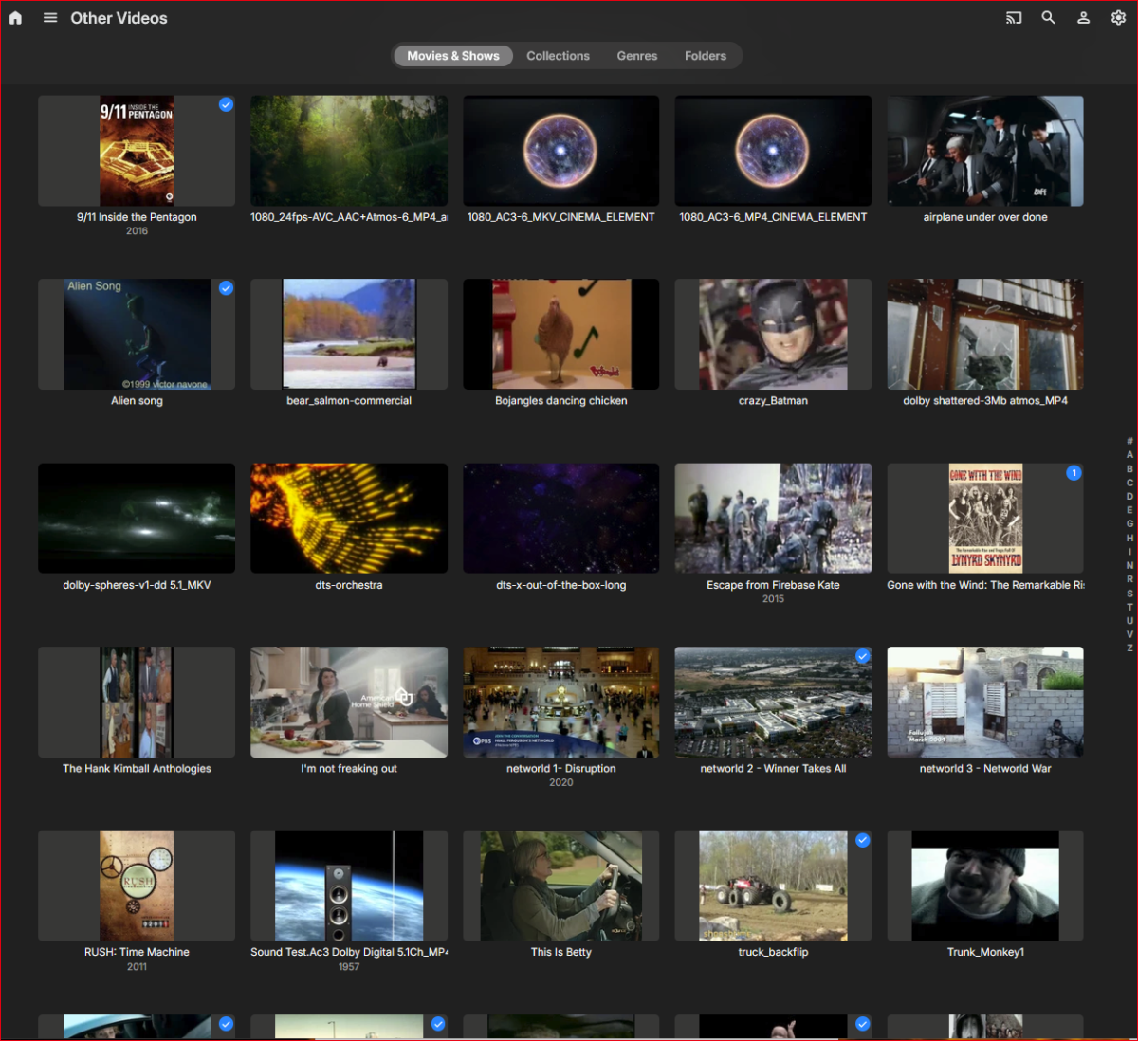Open the settings gear icon
The image size is (1138, 1041).
click(x=1118, y=18)
